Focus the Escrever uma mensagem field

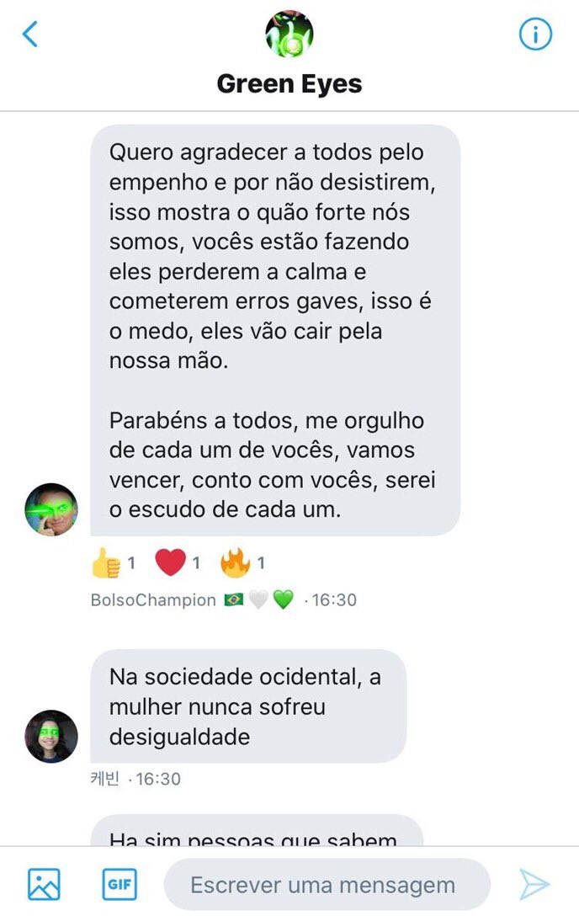click(x=327, y=885)
